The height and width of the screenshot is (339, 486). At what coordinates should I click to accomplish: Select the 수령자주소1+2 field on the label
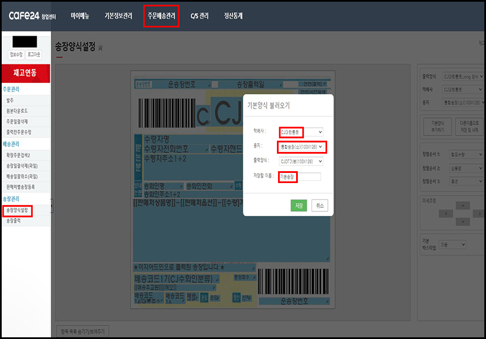pyautogui.click(x=193, y=167)
